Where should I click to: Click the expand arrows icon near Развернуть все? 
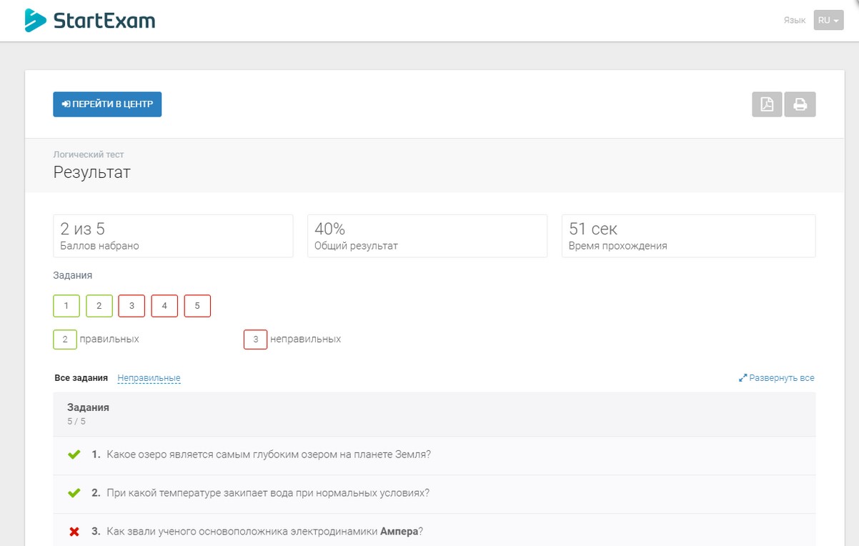(743, 378)
